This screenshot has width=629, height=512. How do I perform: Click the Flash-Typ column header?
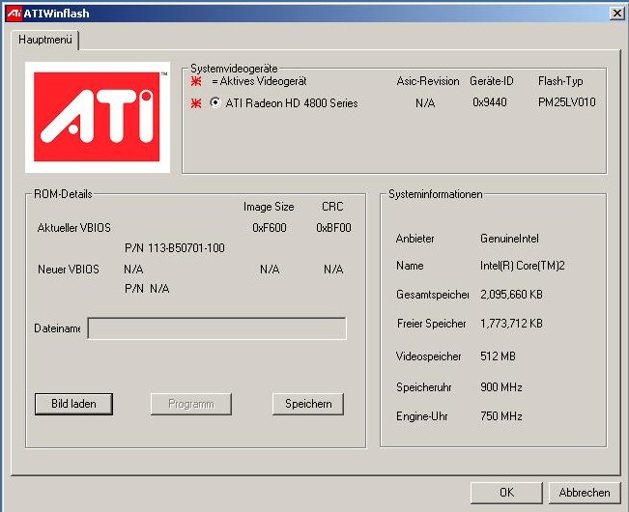click(560, 81)
